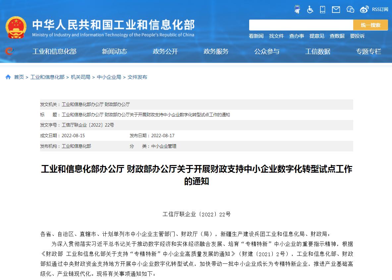Click the 要投诉 quick link
Screen dimensions: 392x280
[357, 36]
